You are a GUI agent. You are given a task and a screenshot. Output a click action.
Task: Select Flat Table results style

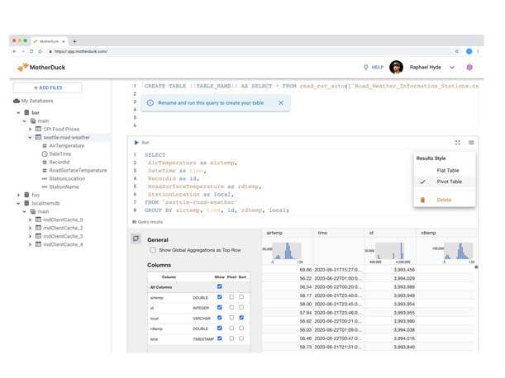(x=448, y=170)
